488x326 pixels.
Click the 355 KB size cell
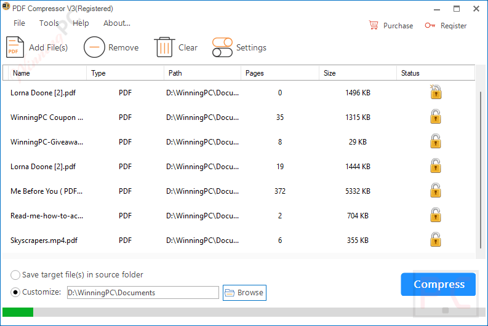pos(358,240)
